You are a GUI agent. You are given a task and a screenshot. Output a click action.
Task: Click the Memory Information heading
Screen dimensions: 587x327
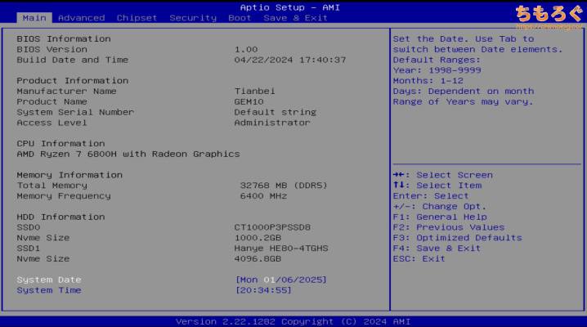(x=69, y=175)
